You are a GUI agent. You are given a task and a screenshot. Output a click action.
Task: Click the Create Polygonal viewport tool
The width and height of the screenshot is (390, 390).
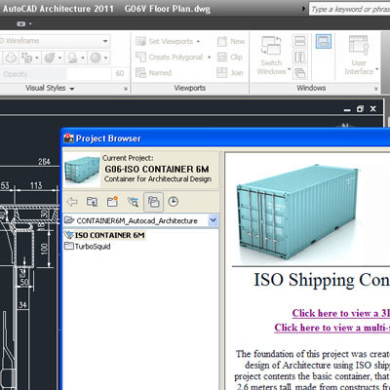point(169,57)
